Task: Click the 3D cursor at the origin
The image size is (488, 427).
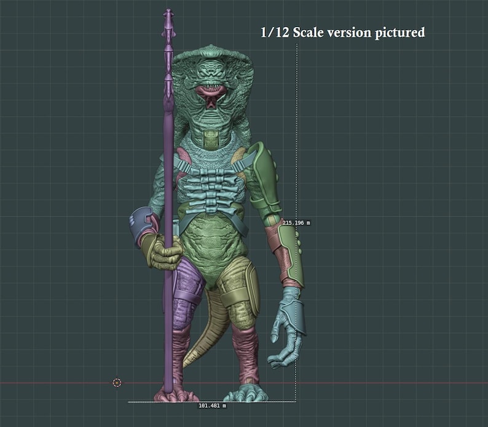Action: (117, 383)
